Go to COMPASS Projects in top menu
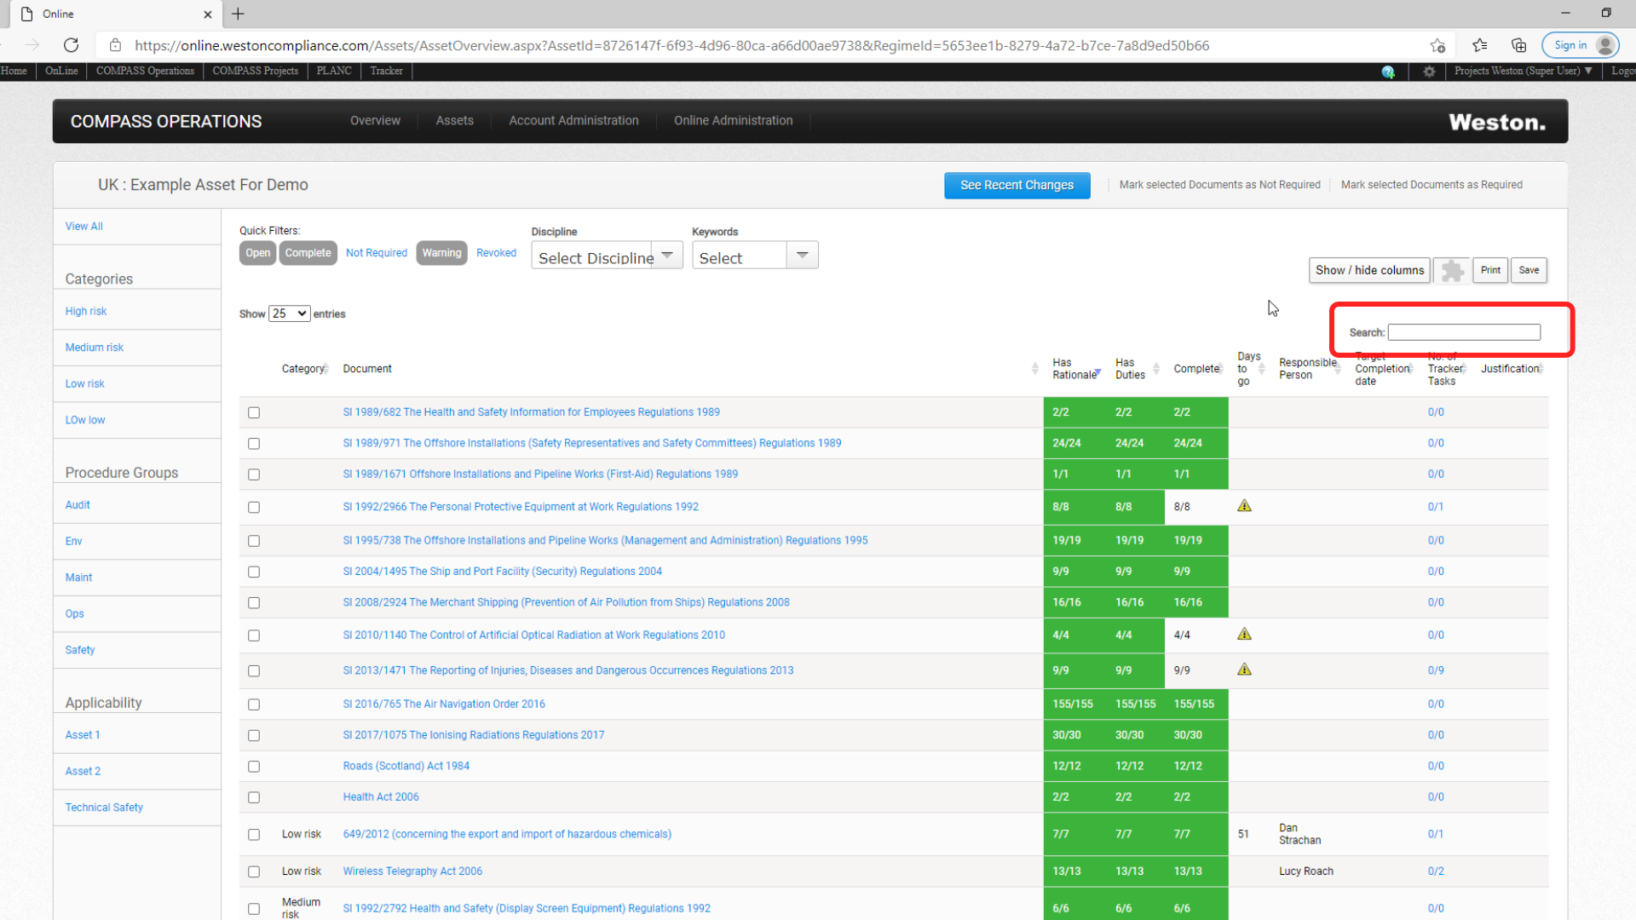Viewport: 1636px width, 920px height. point(255,72)
